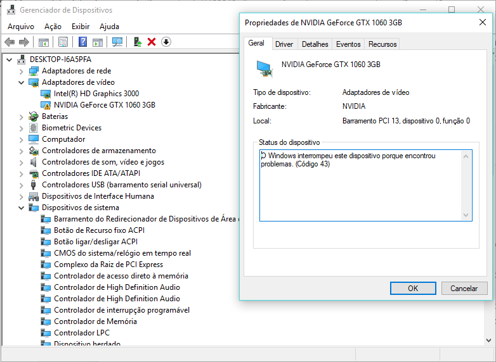The image size is (496, 362).
Task: Click the Properties sheet toolbar icon
Action: coord(63,42)
